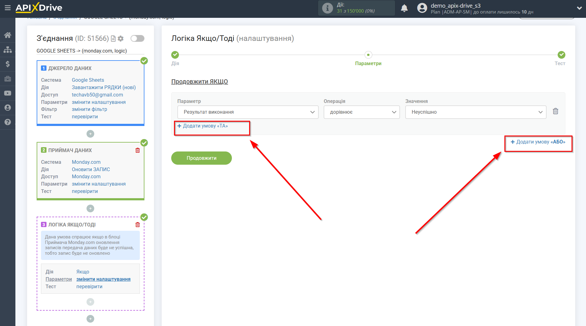Open the Операція dropdown 'дорівнює'
586x326 pixels.
[x=362, y=112]
